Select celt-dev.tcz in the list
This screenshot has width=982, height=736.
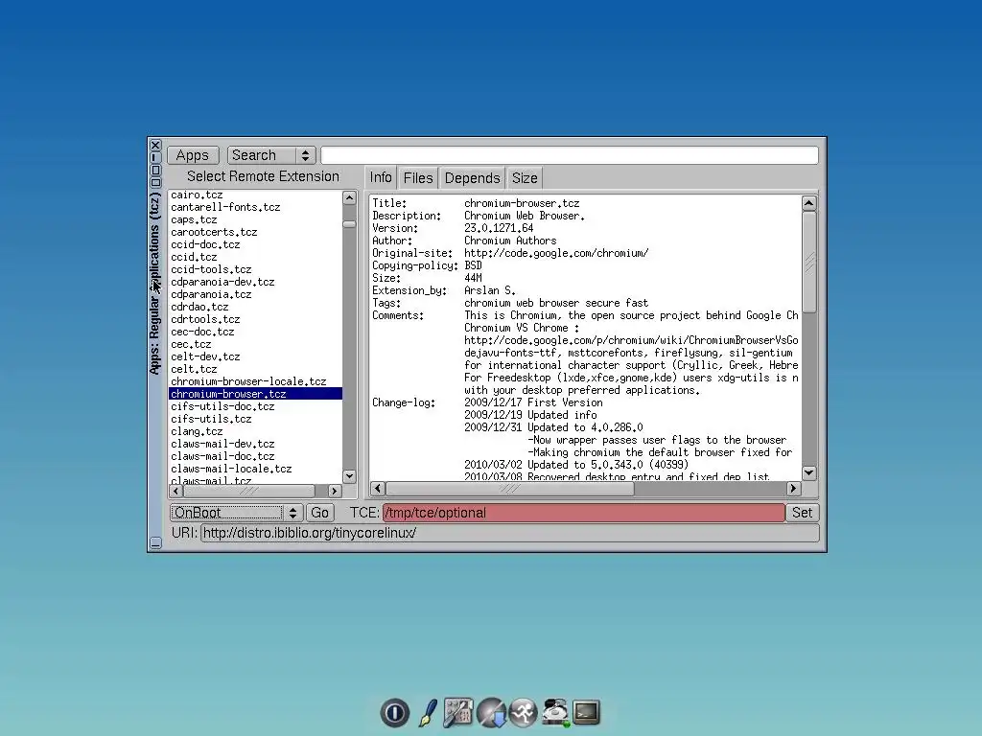click(255, 356)
